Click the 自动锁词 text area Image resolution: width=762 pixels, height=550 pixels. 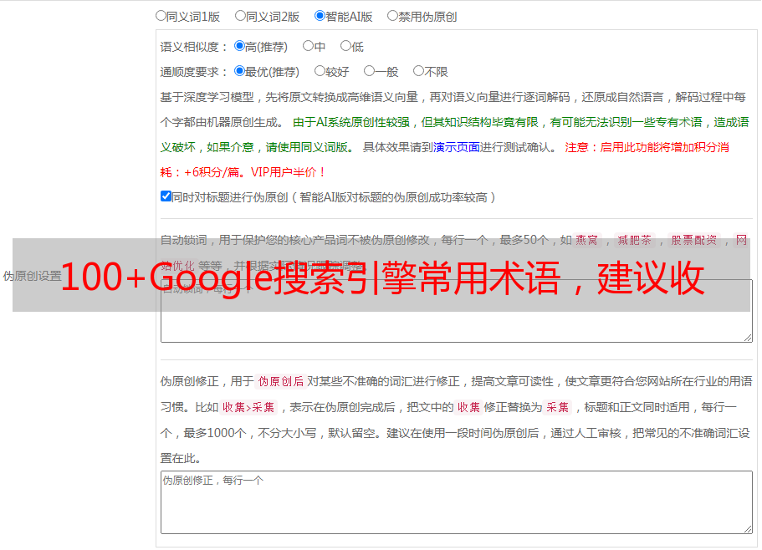pos(457,311)
